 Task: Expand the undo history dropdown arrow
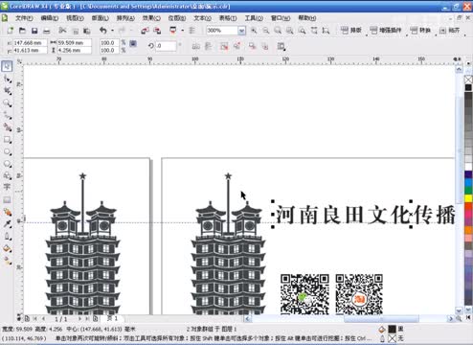(112, 31)
